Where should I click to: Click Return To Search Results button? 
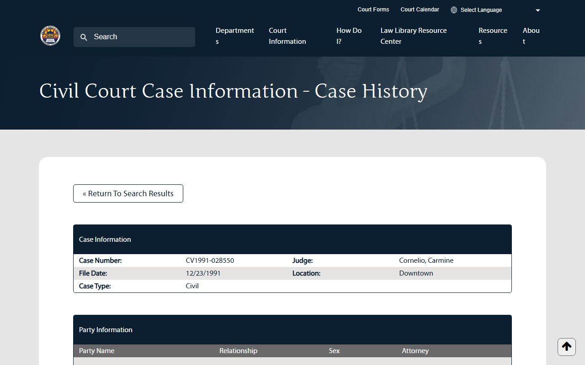click(128, 193)
